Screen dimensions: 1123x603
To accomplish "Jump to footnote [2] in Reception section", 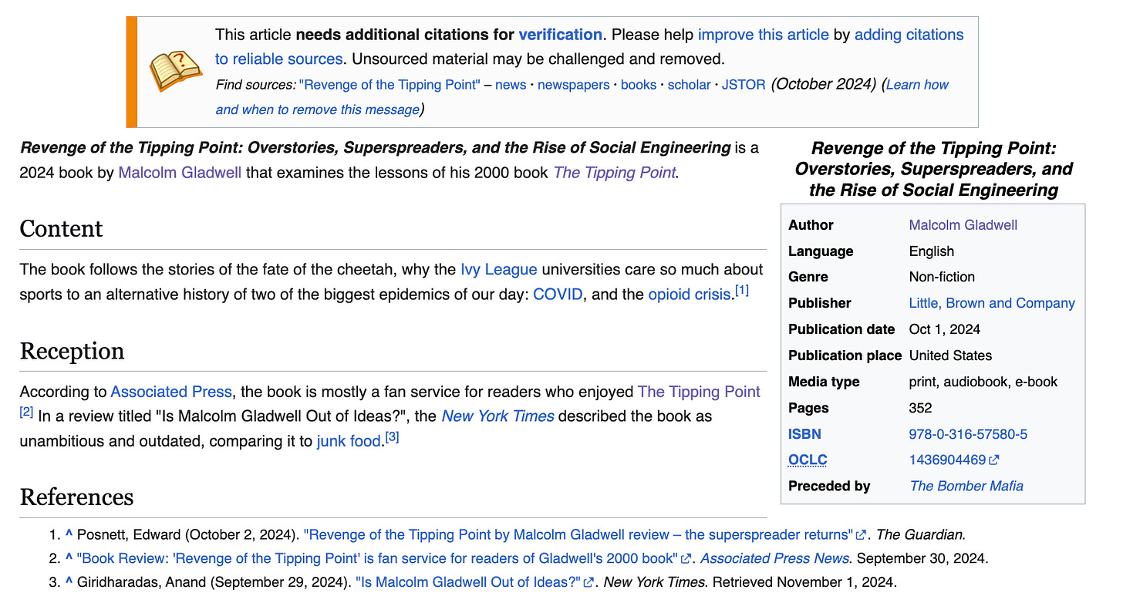I will (x=27, y=412).
